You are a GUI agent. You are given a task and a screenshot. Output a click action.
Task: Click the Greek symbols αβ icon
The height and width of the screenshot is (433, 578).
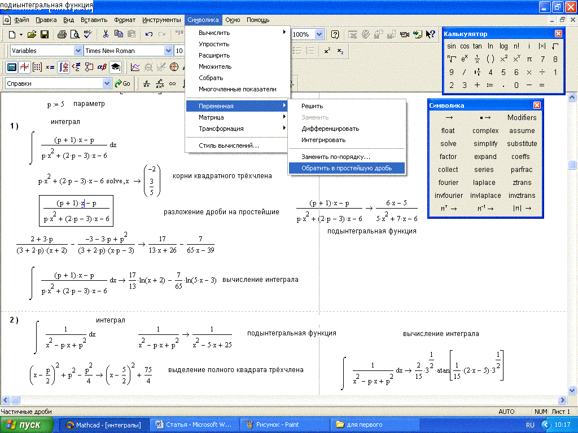pyautogui.click(x=102, y=67)
